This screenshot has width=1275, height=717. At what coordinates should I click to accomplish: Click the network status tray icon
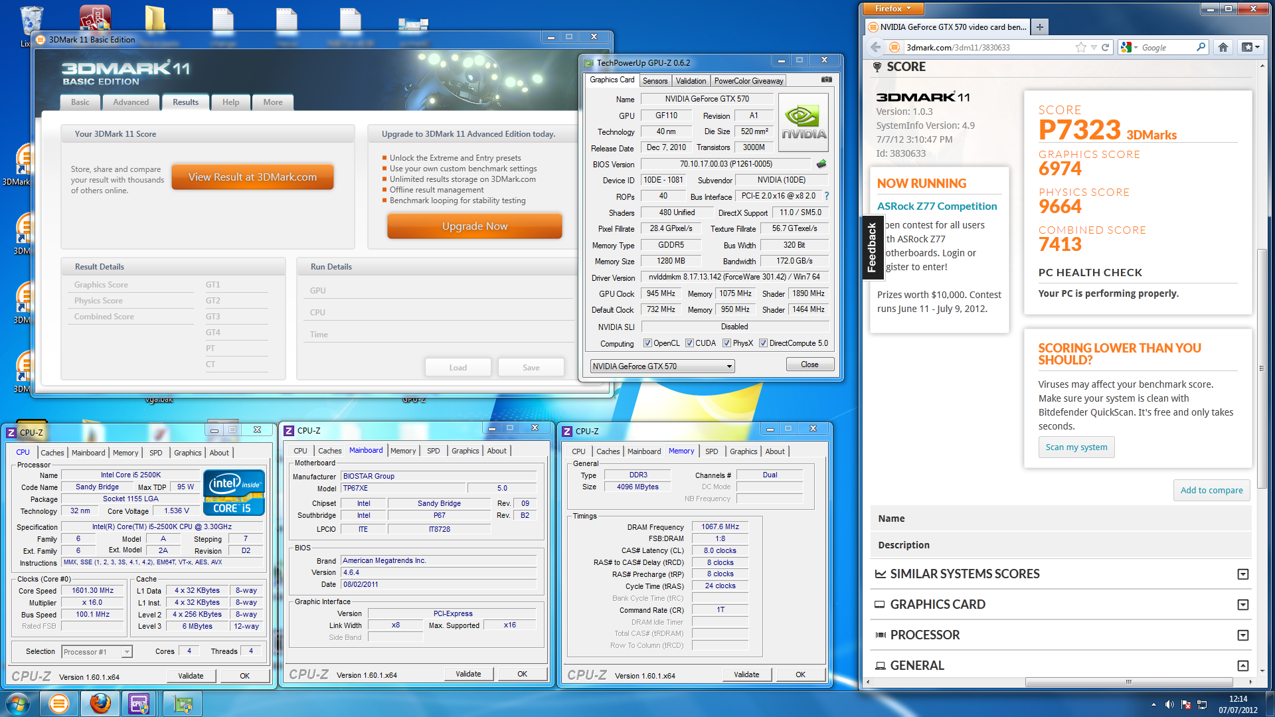tap(1203, 704)
